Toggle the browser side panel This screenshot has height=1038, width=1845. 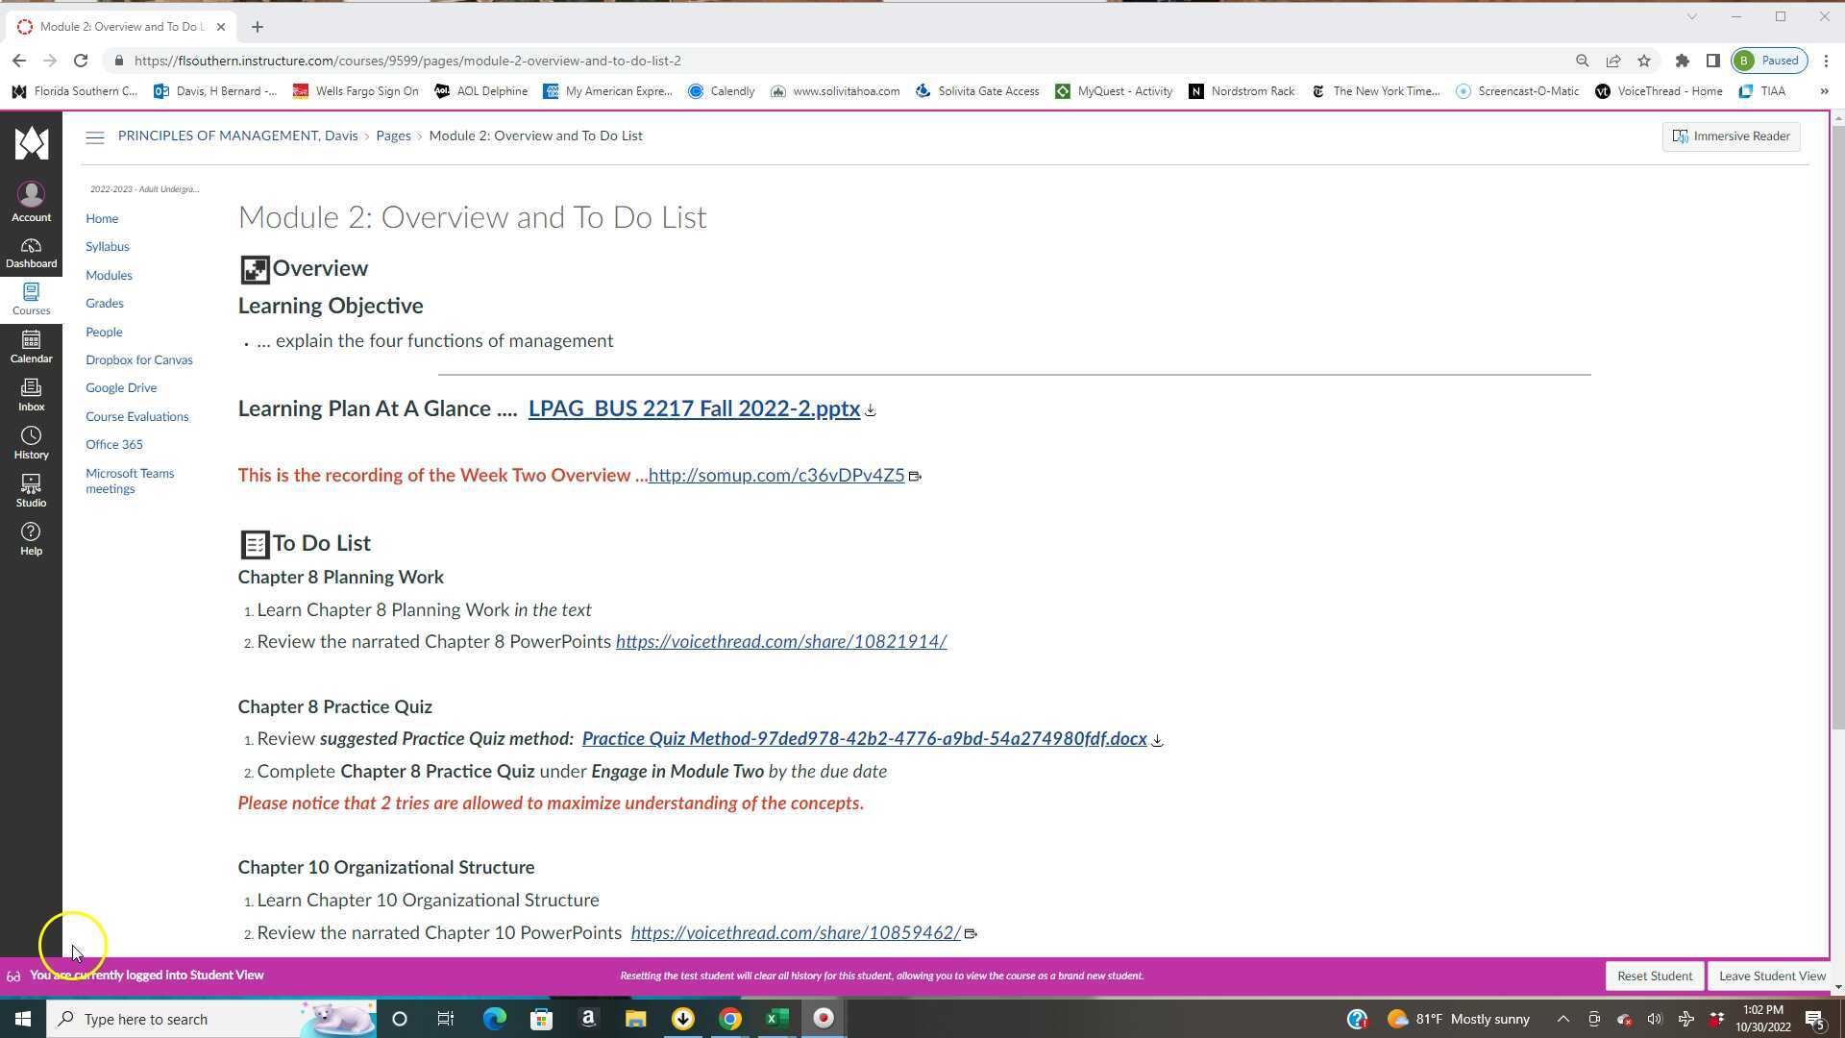pyautogui.click(x=1712, y=61)
